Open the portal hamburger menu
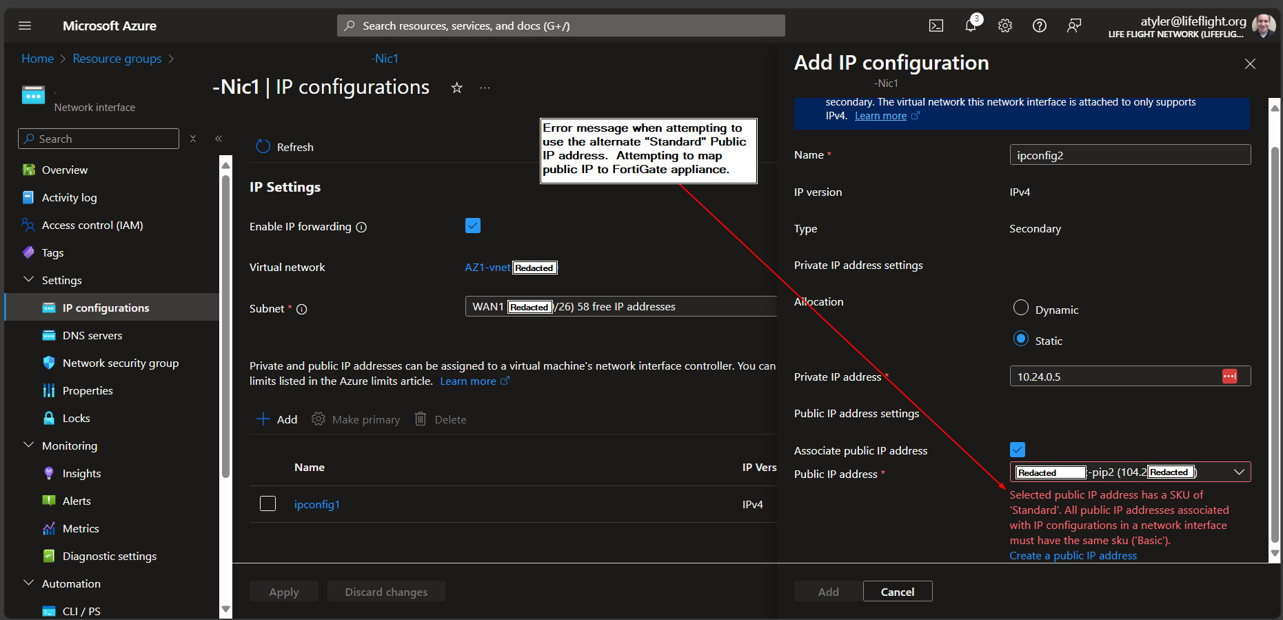1283x620 pixels. click(25, 26)
